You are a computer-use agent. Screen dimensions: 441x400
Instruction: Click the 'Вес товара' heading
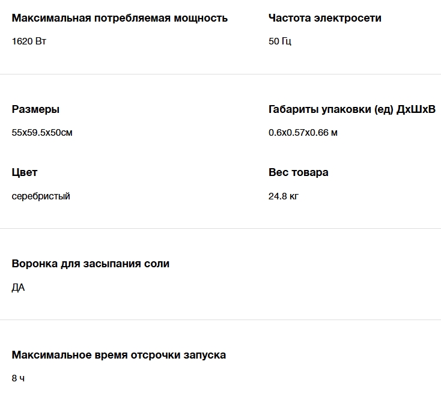(298, 172)
